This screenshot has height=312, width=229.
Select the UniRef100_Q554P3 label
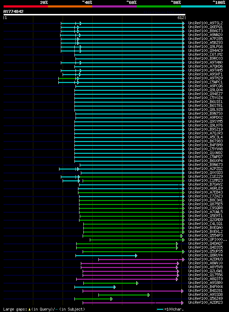(x=205, y=235)
